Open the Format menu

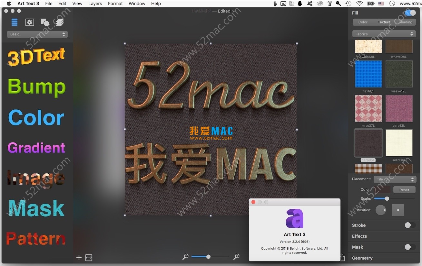[115, 4]
